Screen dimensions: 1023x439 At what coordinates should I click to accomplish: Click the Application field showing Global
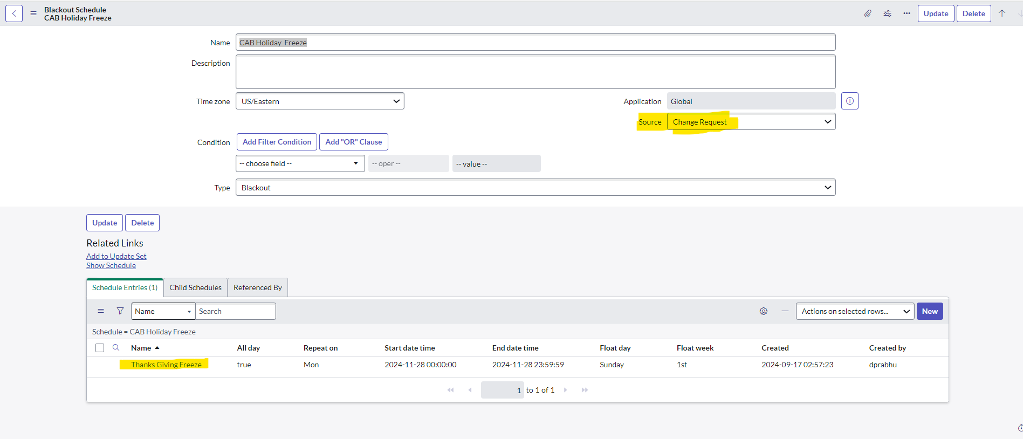coord(751,101)
